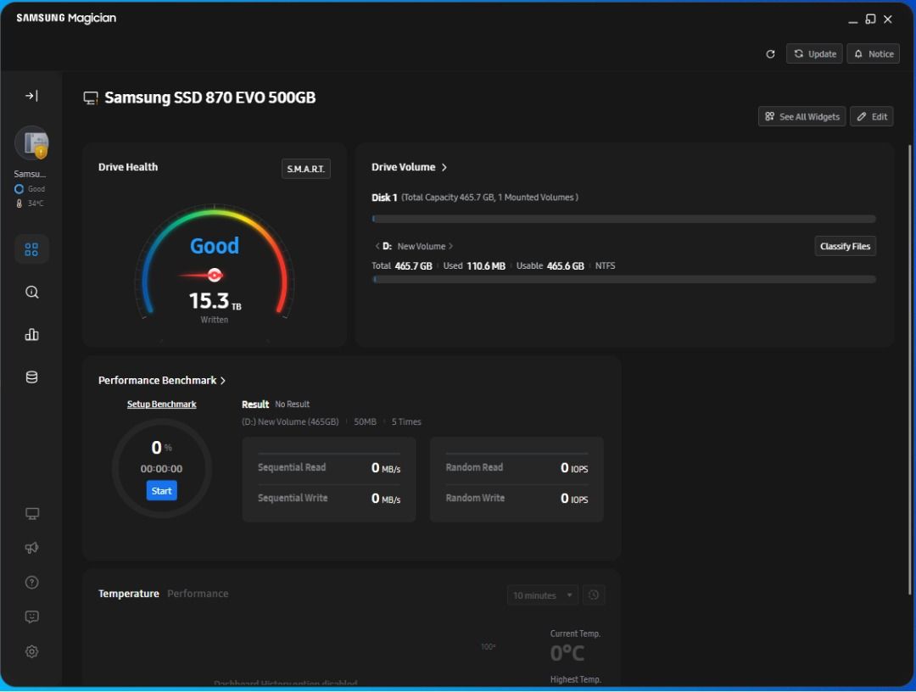Viewport: 916px width, 692px height.
Task: Go to previous volume with left chevron
Action: 377,247
